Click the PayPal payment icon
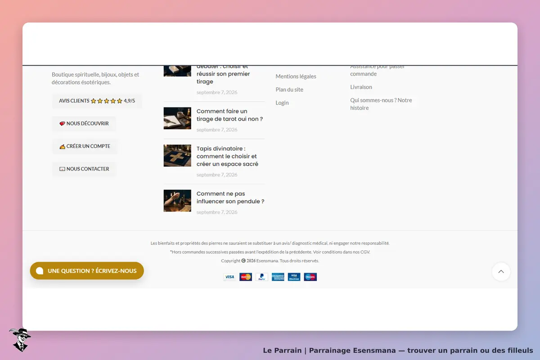Viewport: 540px width, 360px height. pyautogui.click(x=262, y=277)
